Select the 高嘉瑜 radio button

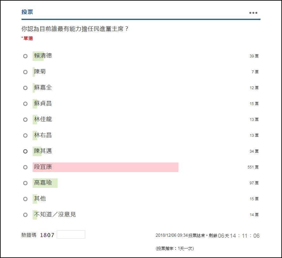(25, 183)
